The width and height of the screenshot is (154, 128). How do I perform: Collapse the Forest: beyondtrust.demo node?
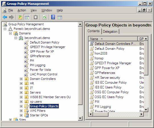click(x=5, y=29)
